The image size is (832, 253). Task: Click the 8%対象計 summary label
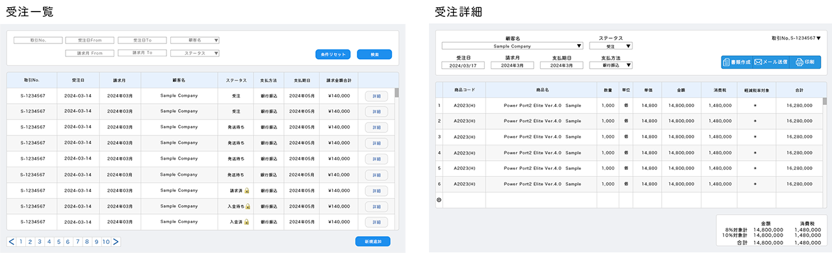point(737,229)
